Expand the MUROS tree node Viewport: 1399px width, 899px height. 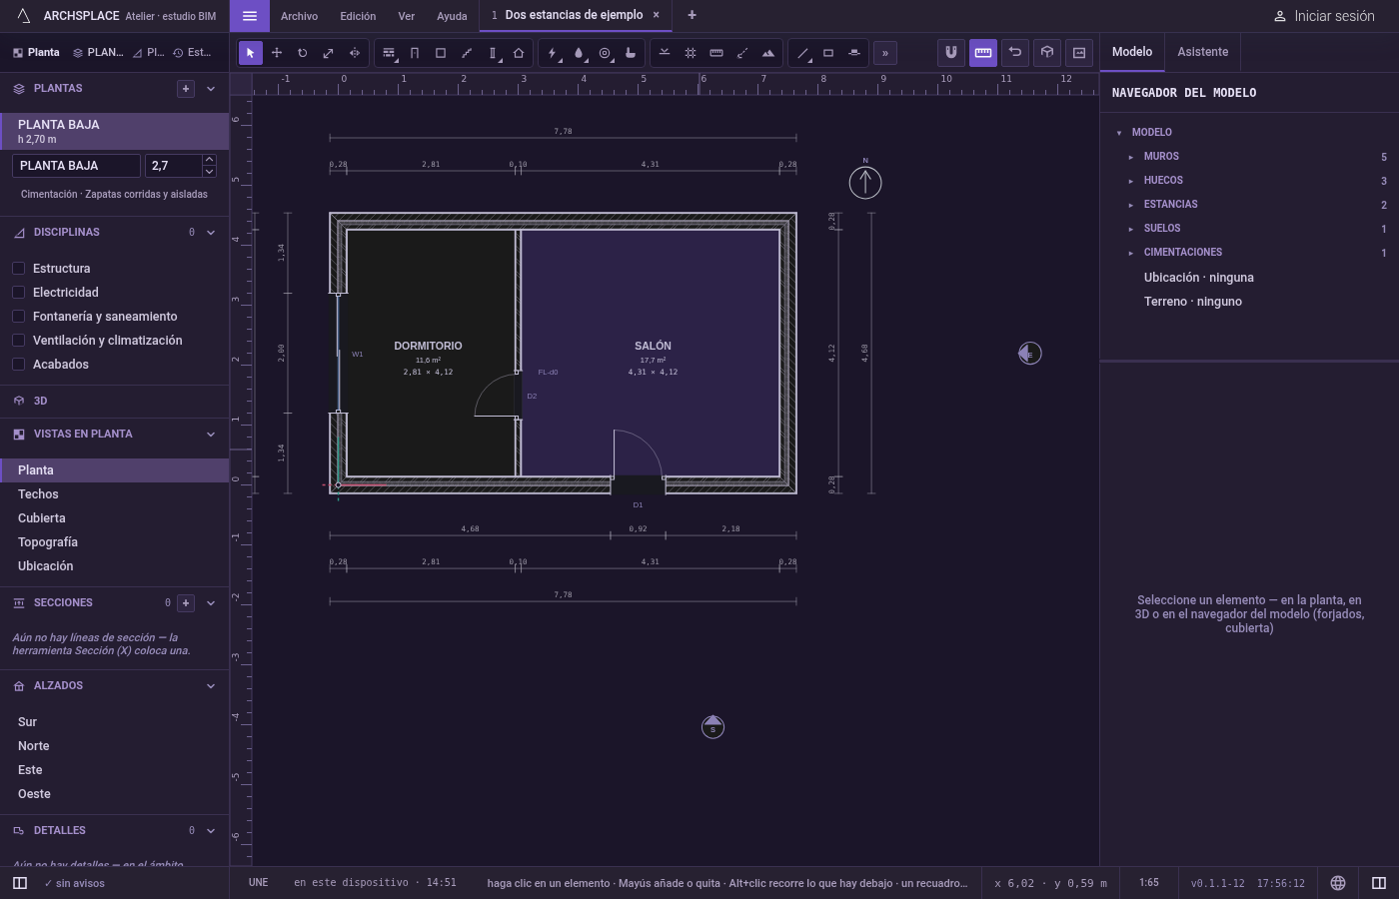[x=1131, y=157]
